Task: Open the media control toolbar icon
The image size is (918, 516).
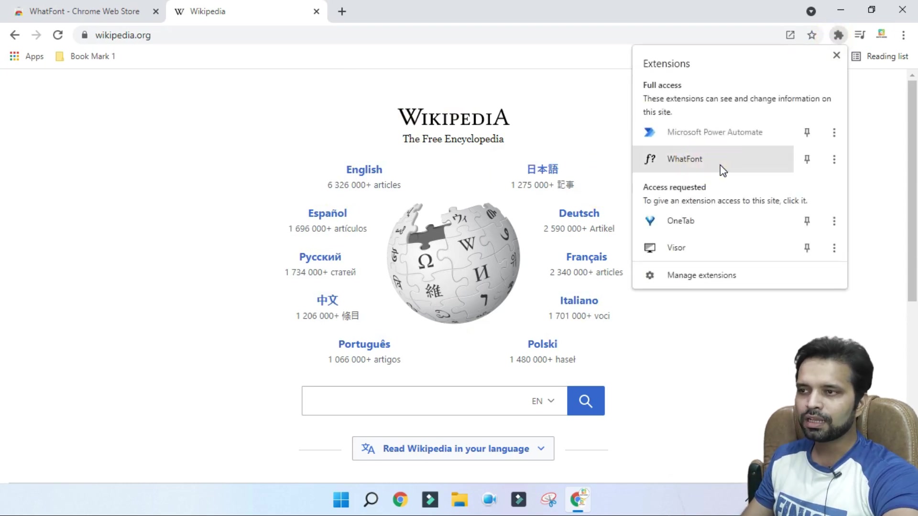Action: [x=860, y=35]
